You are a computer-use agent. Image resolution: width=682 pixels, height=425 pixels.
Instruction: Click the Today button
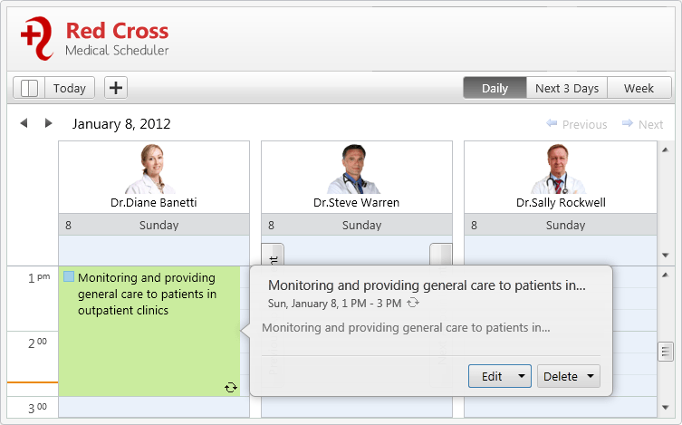click(x=70, y=88)
